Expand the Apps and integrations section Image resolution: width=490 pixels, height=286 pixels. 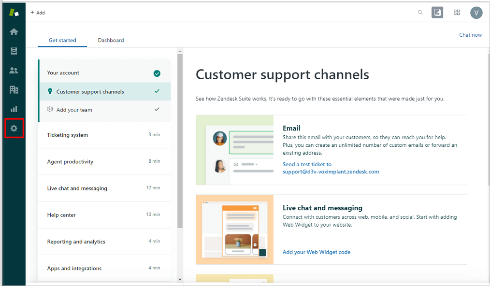(x=104, y=268)
